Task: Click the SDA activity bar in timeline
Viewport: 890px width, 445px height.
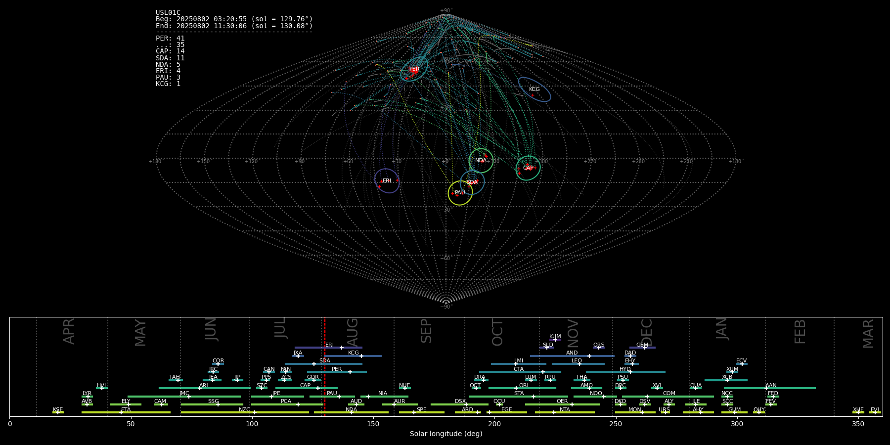Action: [x=323, y=364]
